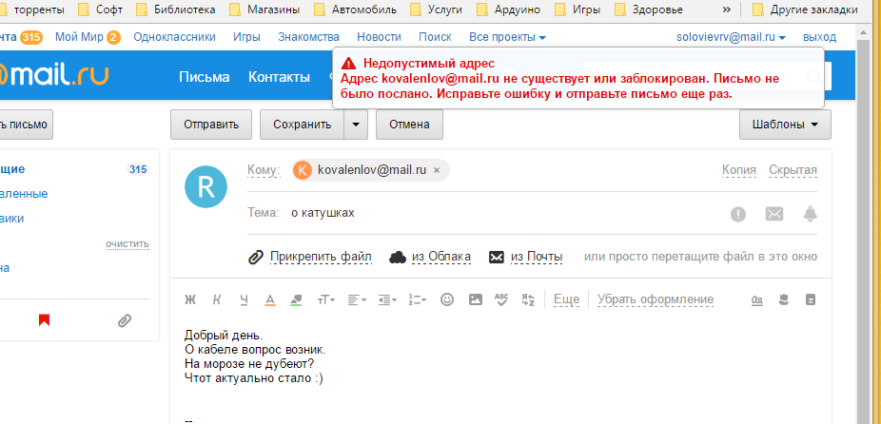Toggle the read receipt envelope icon

(x=774, y=214)
